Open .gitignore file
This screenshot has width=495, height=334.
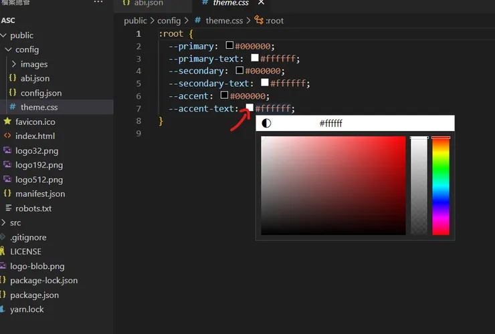coord(28,237)
